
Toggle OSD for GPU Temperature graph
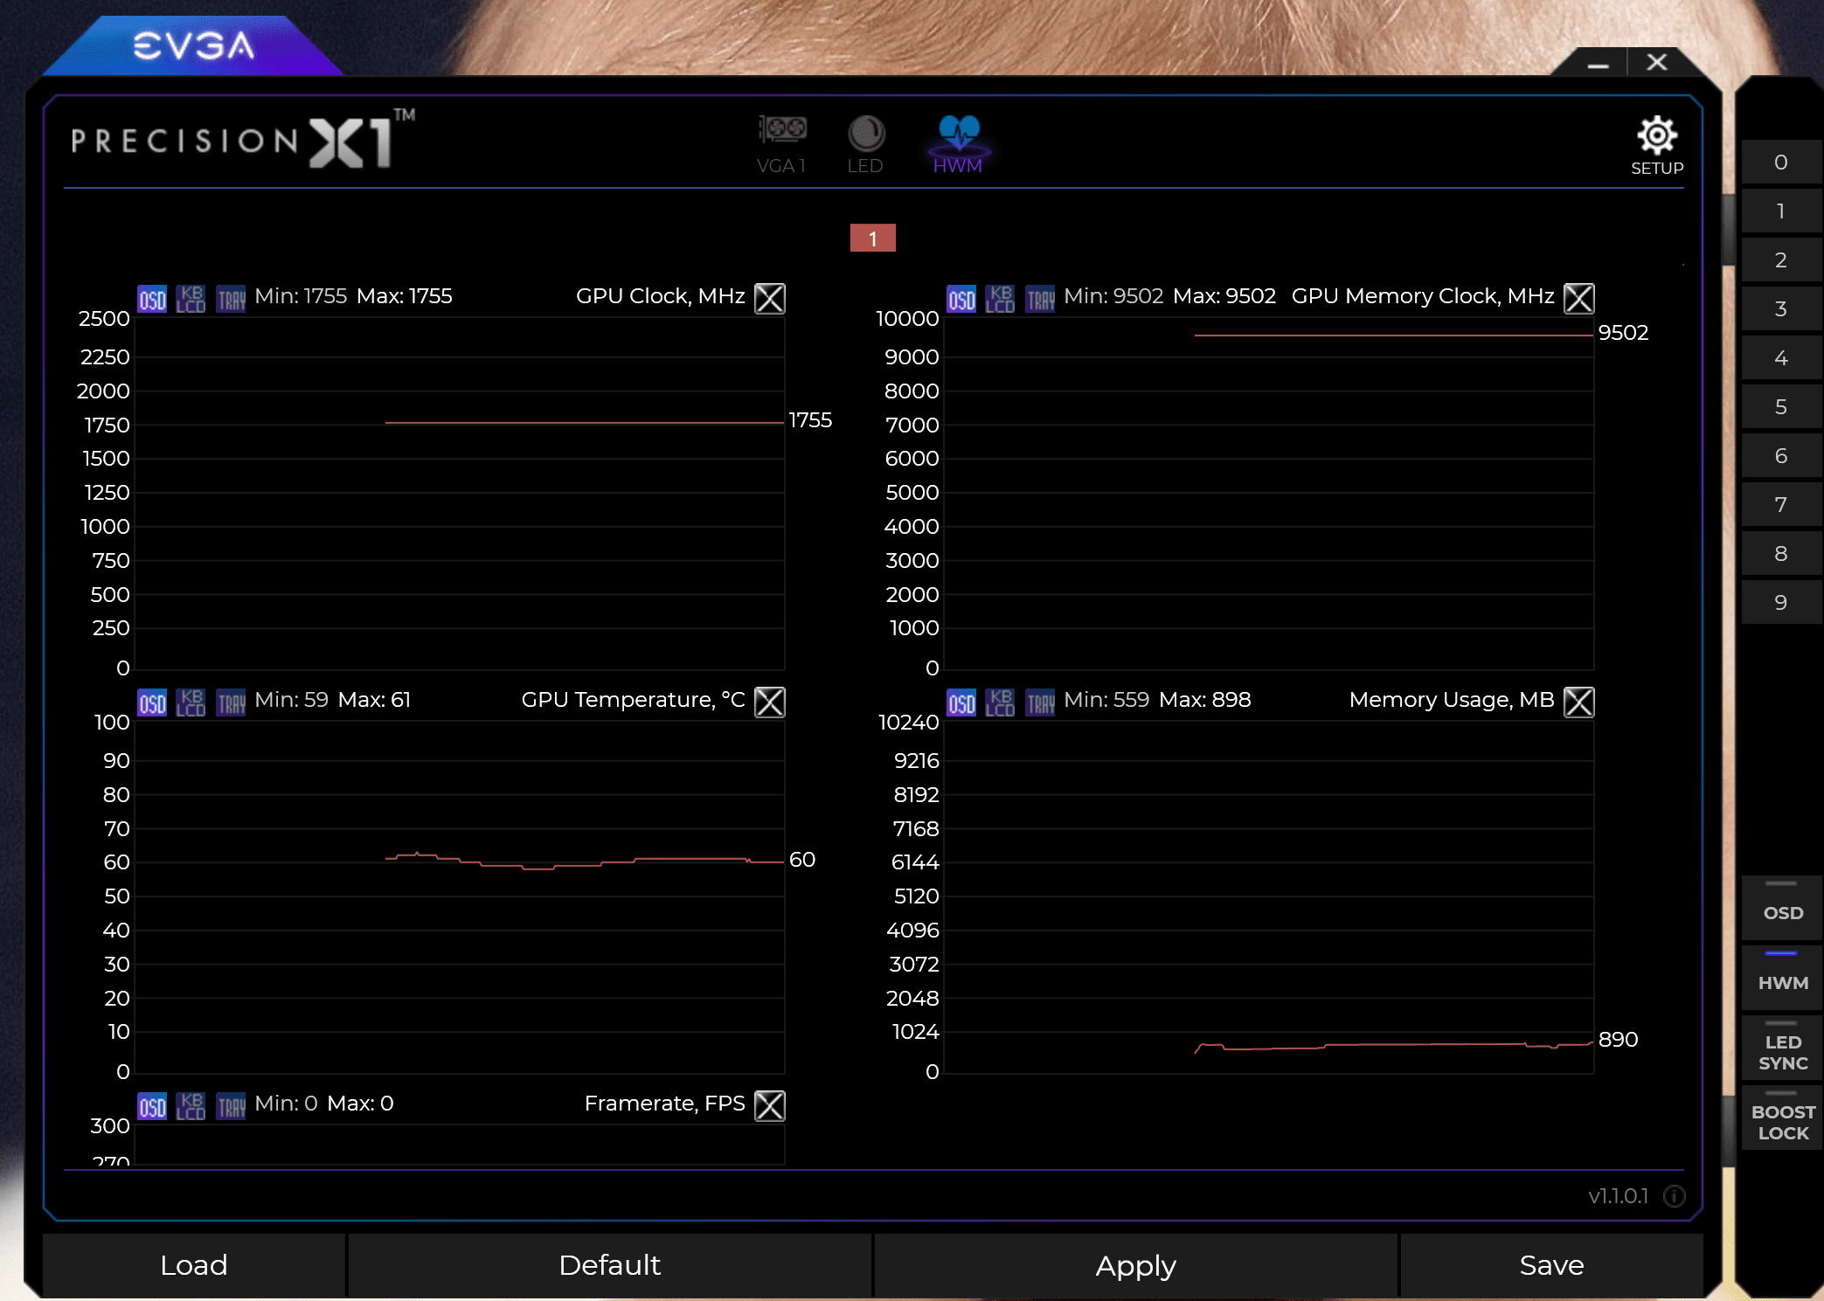tap(152, 702)
